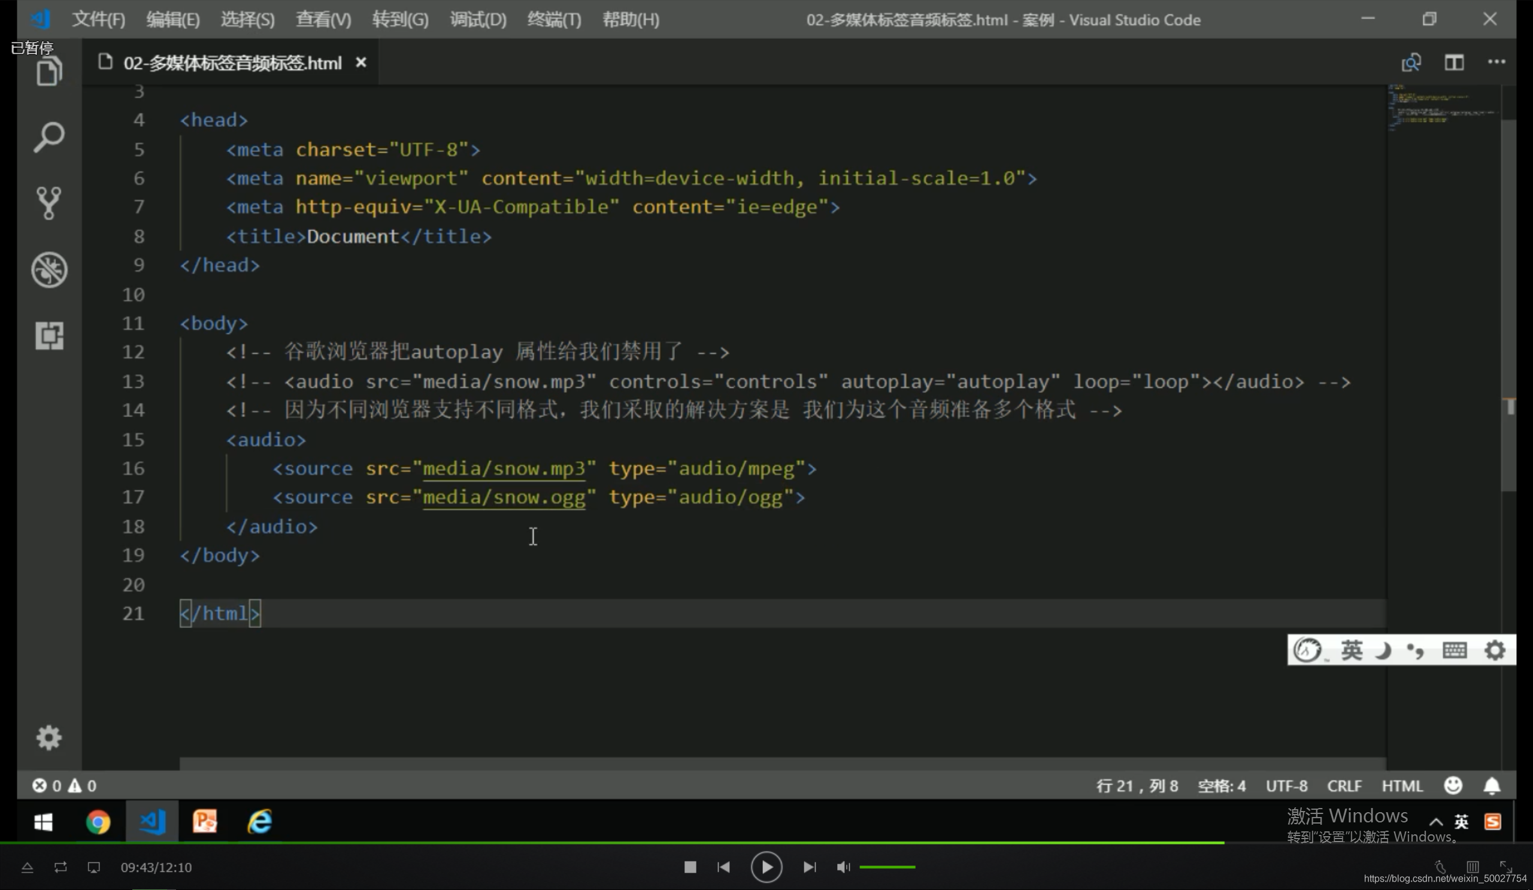Open the 文件(F) menu
This screenshot has height=890, width=1533.
click(99, 20)
